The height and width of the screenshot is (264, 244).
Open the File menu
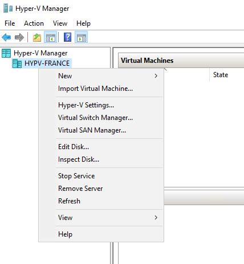click(x=10, y=23)
